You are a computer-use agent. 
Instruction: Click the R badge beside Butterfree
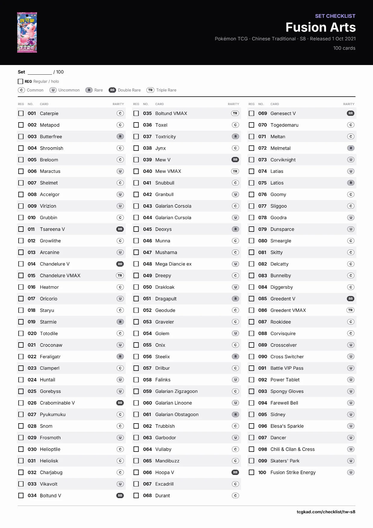(120, 137)
